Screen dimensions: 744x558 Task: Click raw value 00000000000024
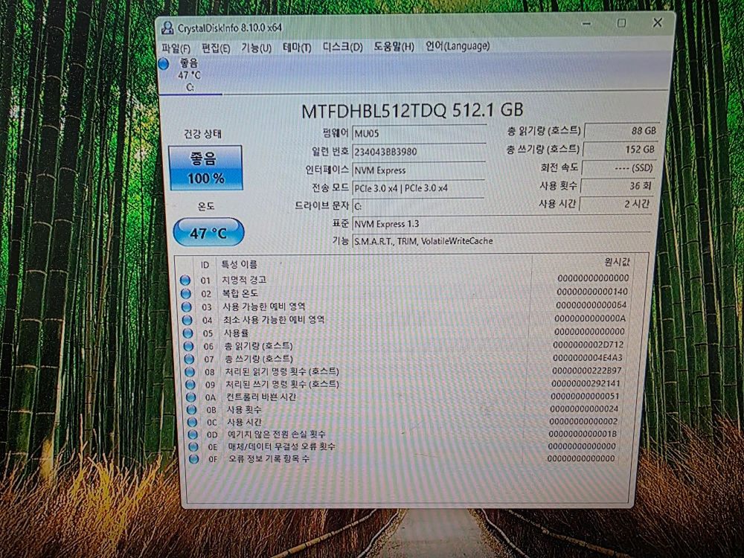tap(584, 408)
